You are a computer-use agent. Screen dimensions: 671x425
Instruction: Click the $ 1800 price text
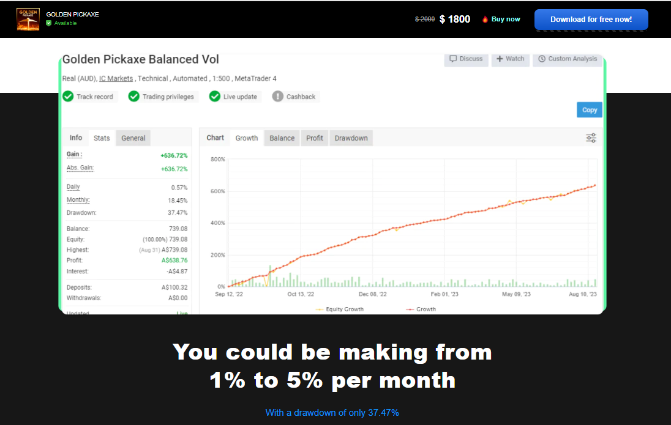tap(455, 19)
